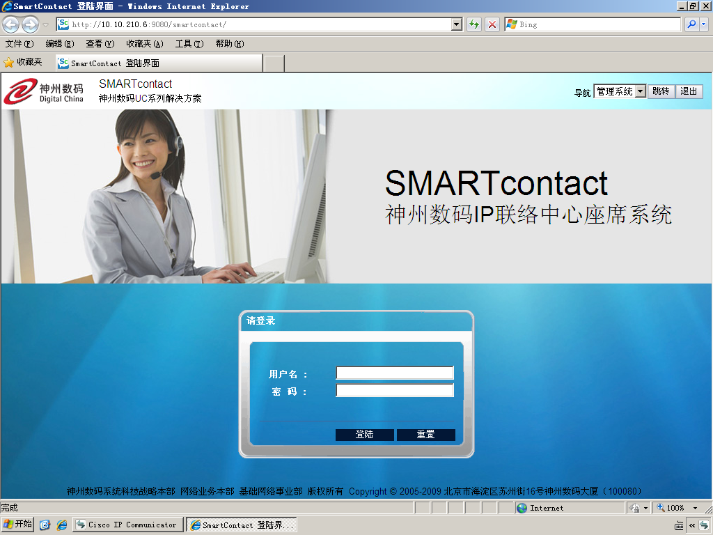Viewport: 713px width, 535px height.
Task: Restore down the Internet Explorer window
Action: pyautogui.click(x=693, y=6)
